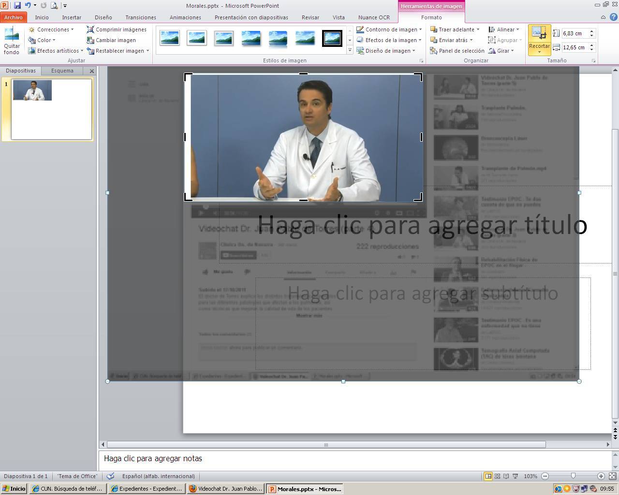Increase the picture height with the up stepper
The image size is (619, 495).
click(591, 31)
